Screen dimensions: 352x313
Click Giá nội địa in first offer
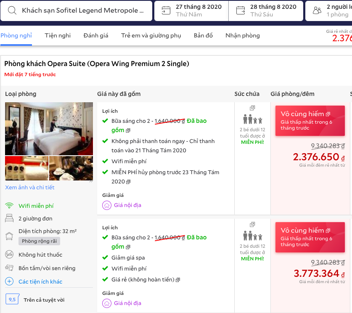127,205
